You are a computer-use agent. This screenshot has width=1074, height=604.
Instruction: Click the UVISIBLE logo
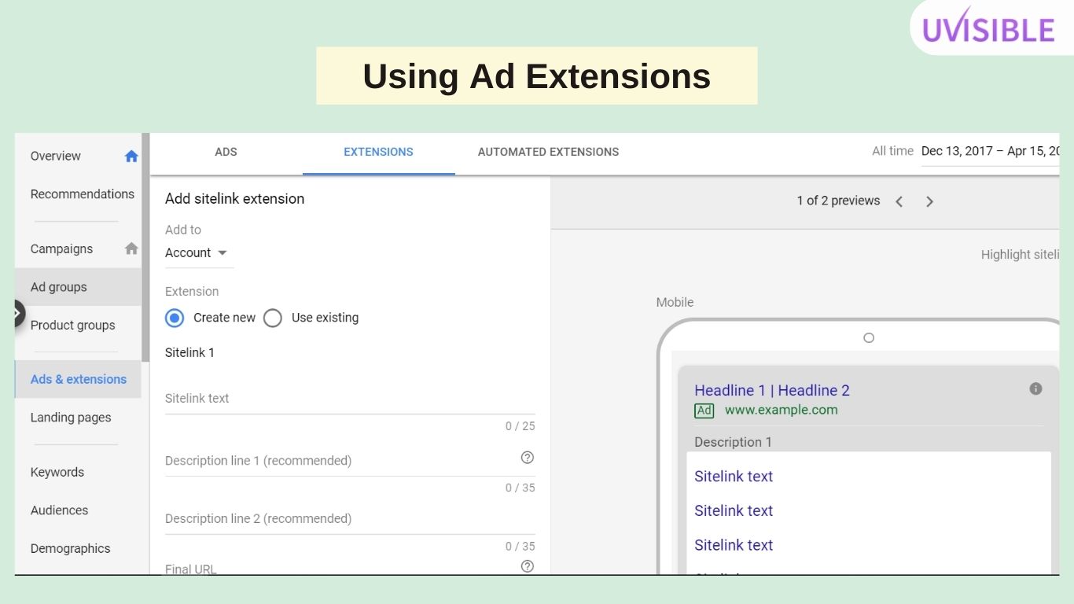[x=990, y=28]
